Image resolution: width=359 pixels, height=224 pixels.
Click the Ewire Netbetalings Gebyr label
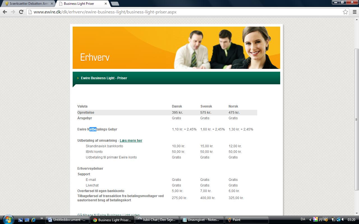coord(97,129)
